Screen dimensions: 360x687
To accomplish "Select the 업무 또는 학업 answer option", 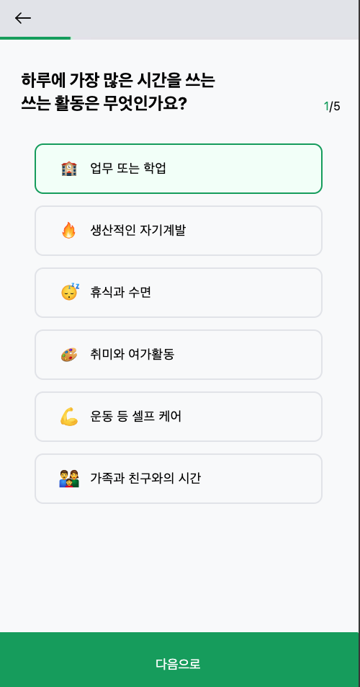I will 179,169.
